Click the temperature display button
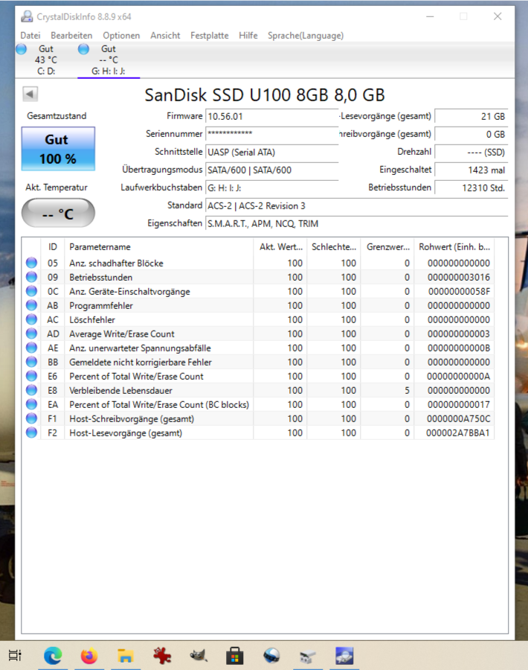The width and height of the screenshot is (528, 670). click(58, 213)
